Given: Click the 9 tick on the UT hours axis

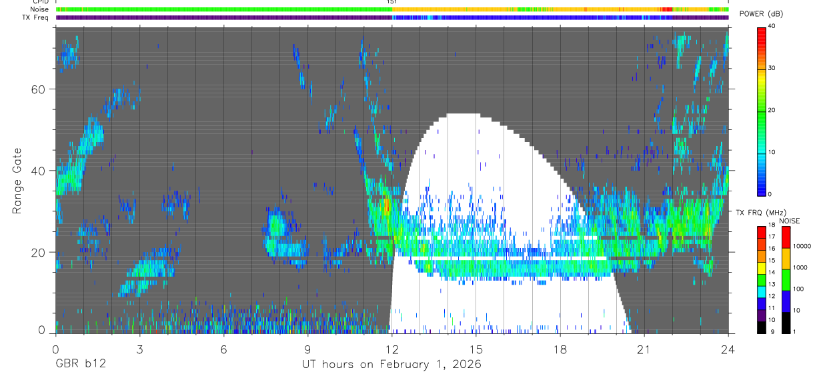Looking at the screenshot, I should click(307, 349).
